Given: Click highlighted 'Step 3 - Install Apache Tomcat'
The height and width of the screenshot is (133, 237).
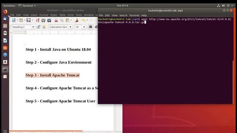Looking at the screenshot, I should click(53, 75).
